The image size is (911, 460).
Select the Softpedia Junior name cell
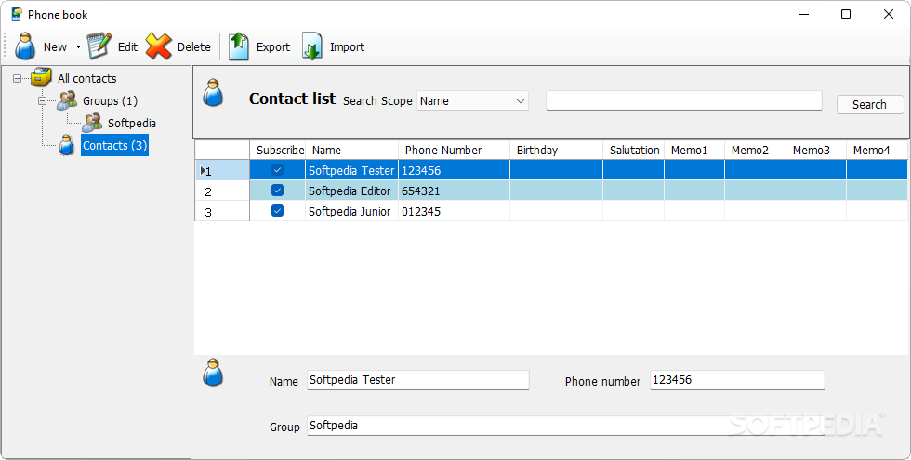(352, 211)
